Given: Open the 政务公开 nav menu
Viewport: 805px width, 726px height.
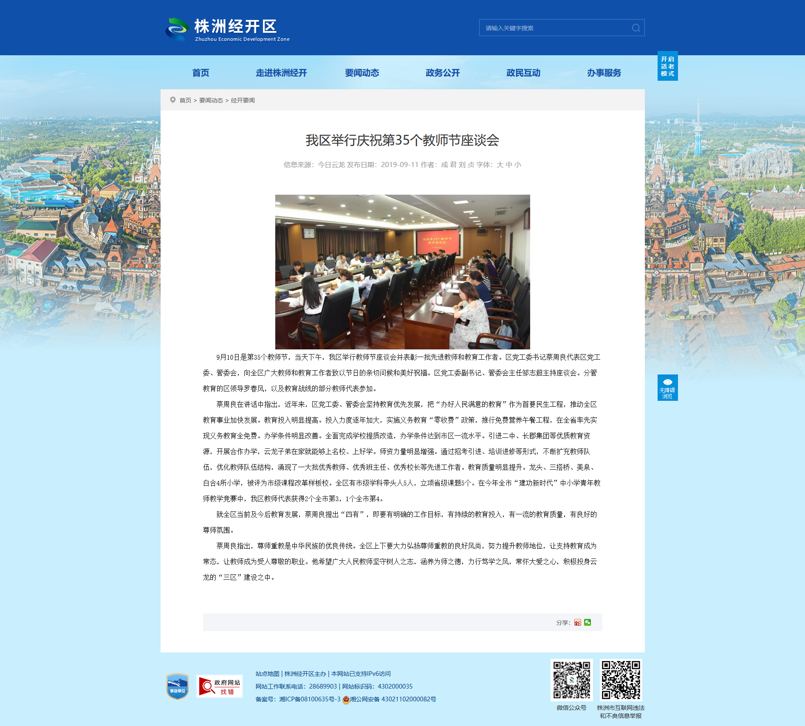Looking at the screenshot, I should pos(443,73).
